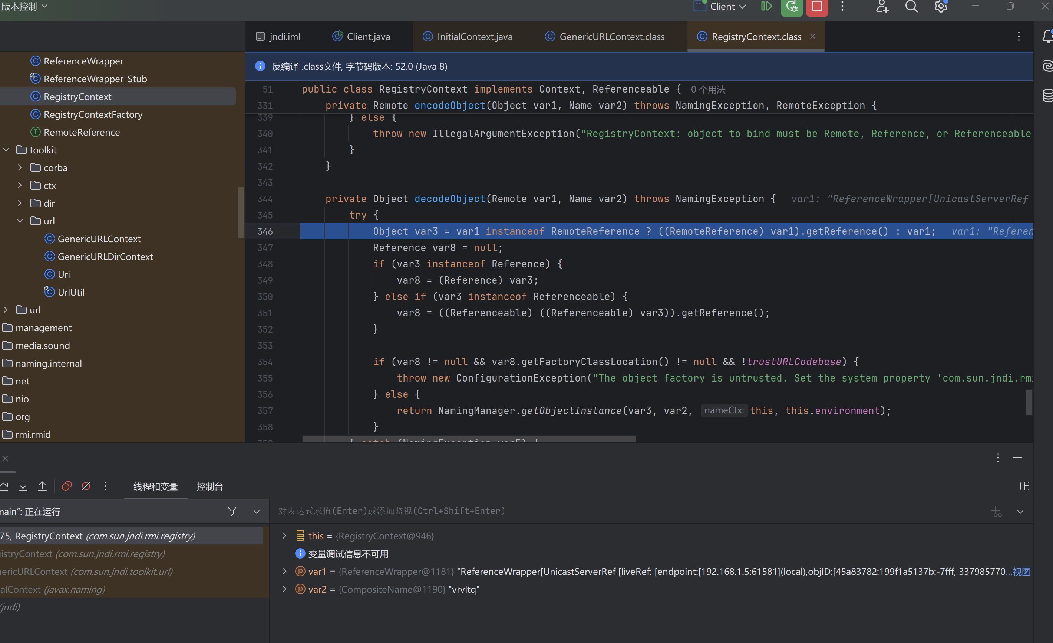
Task: Click the 视图 link for var1
Action: coord(1021,571)
